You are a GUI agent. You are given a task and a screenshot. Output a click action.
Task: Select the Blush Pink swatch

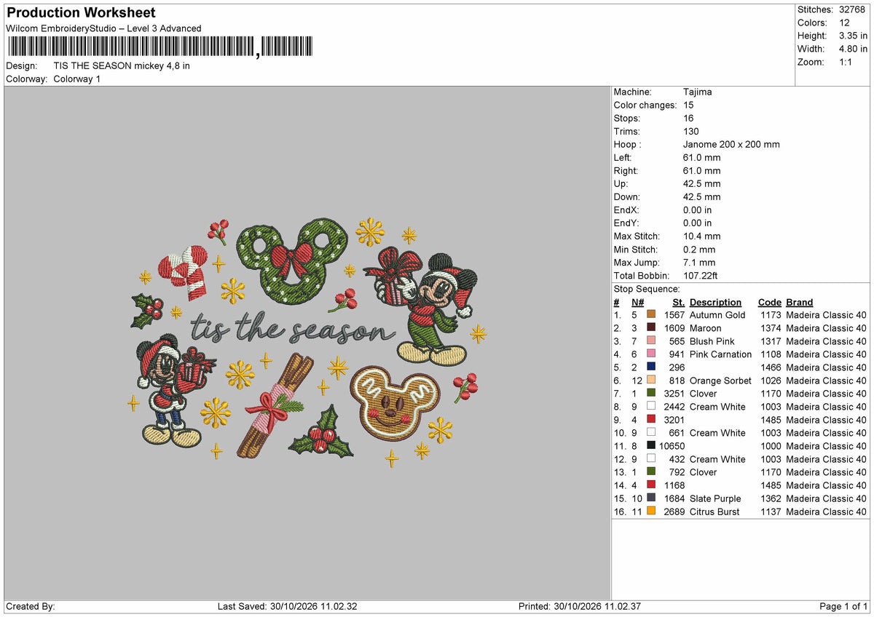[x=651, y=341]
